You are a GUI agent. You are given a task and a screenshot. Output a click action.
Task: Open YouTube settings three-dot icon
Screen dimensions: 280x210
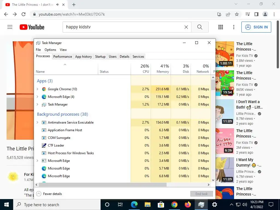(x=234, y=27)
